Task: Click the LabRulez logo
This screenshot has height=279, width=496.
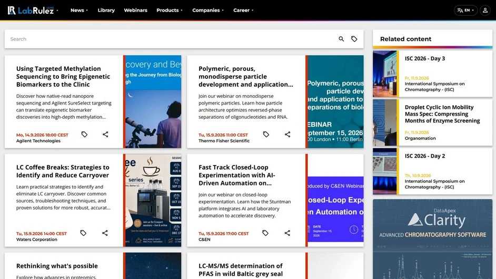Action: click(31, 11)
